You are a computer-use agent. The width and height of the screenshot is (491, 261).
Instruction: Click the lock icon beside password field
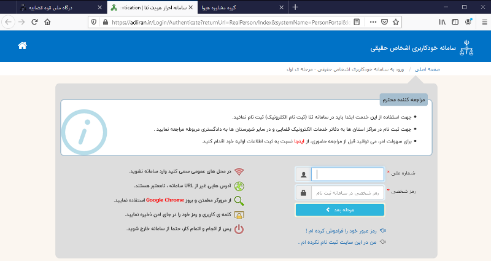303,193
